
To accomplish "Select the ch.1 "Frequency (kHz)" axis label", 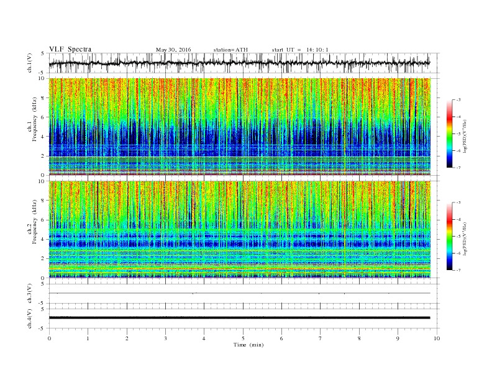I will pos(34,119).
